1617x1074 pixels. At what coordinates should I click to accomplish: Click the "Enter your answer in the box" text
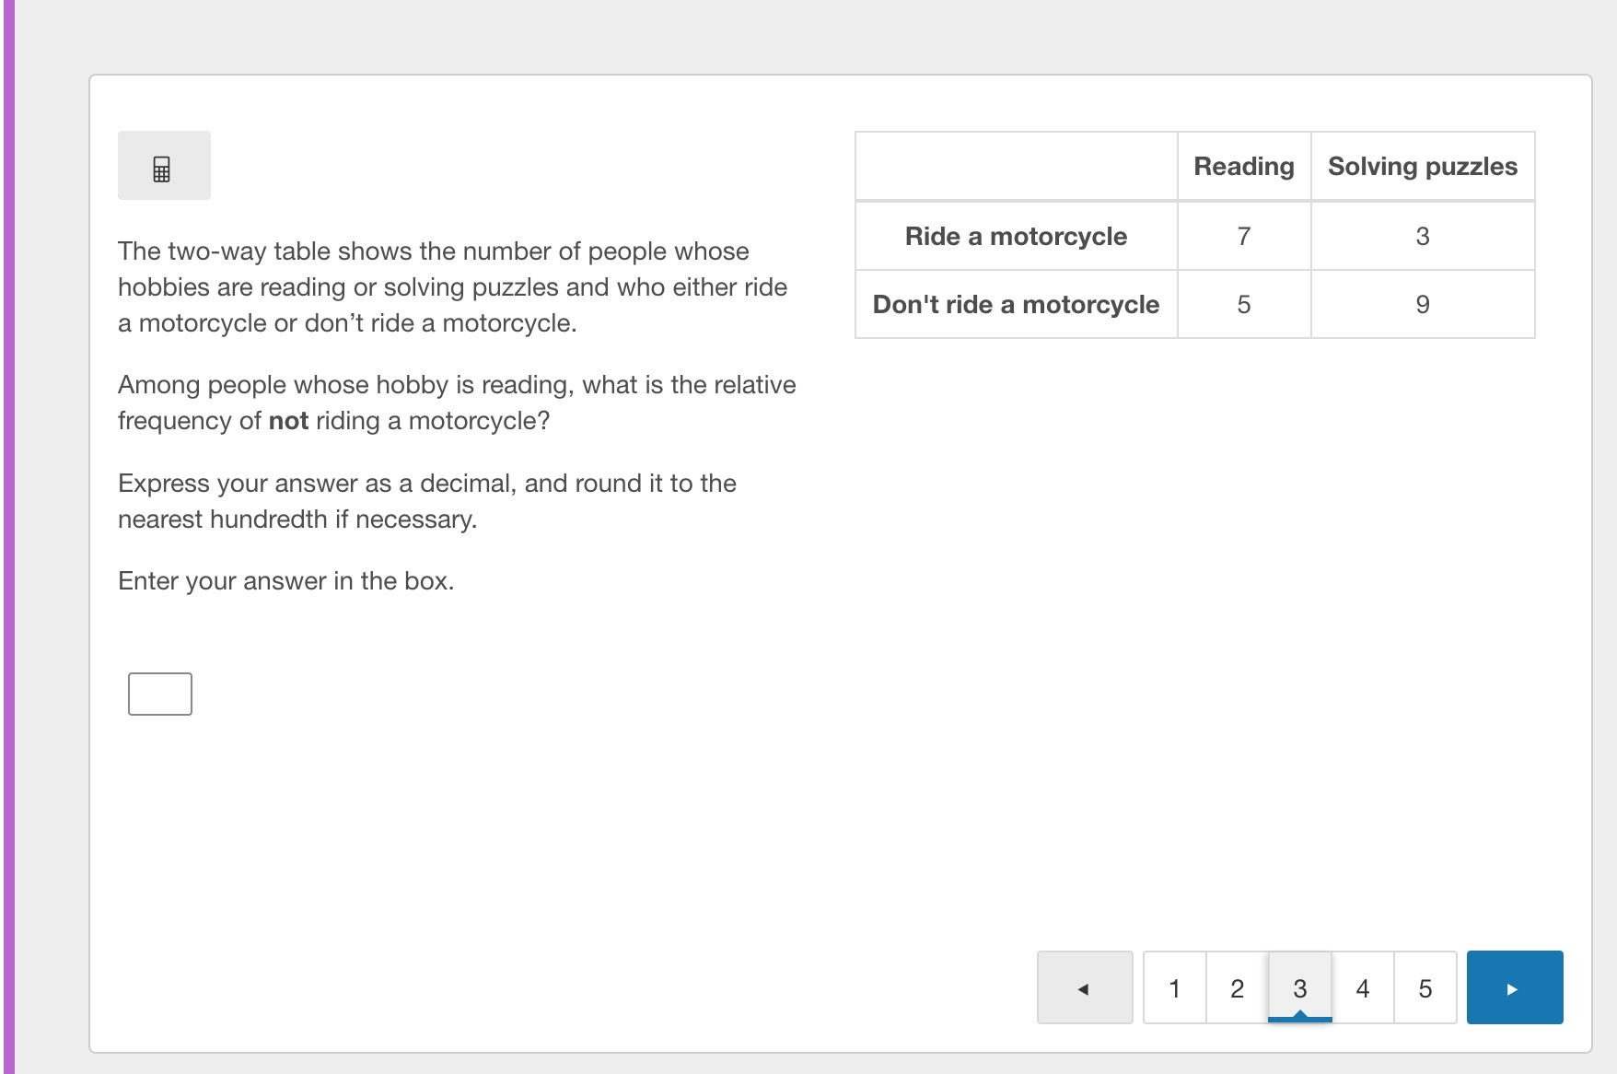click(285, 581)
